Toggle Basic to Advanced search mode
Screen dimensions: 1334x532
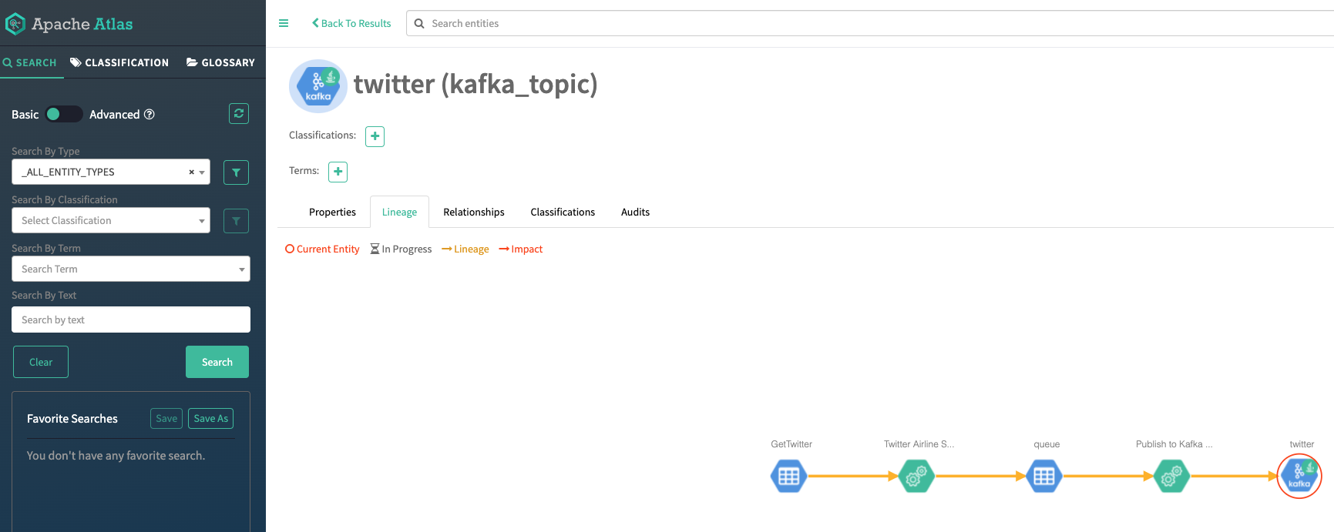(x=64, y=114)
